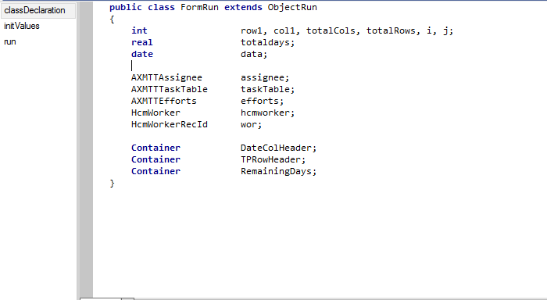Click the 'ObjectRun' base class name
This screenshot has width=547, height=300.
click(292, 7)
